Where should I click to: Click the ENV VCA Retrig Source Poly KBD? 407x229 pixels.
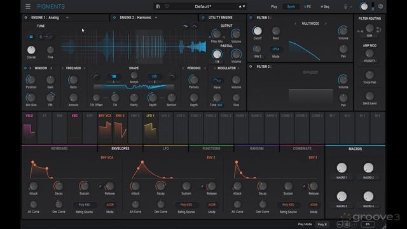85,205
